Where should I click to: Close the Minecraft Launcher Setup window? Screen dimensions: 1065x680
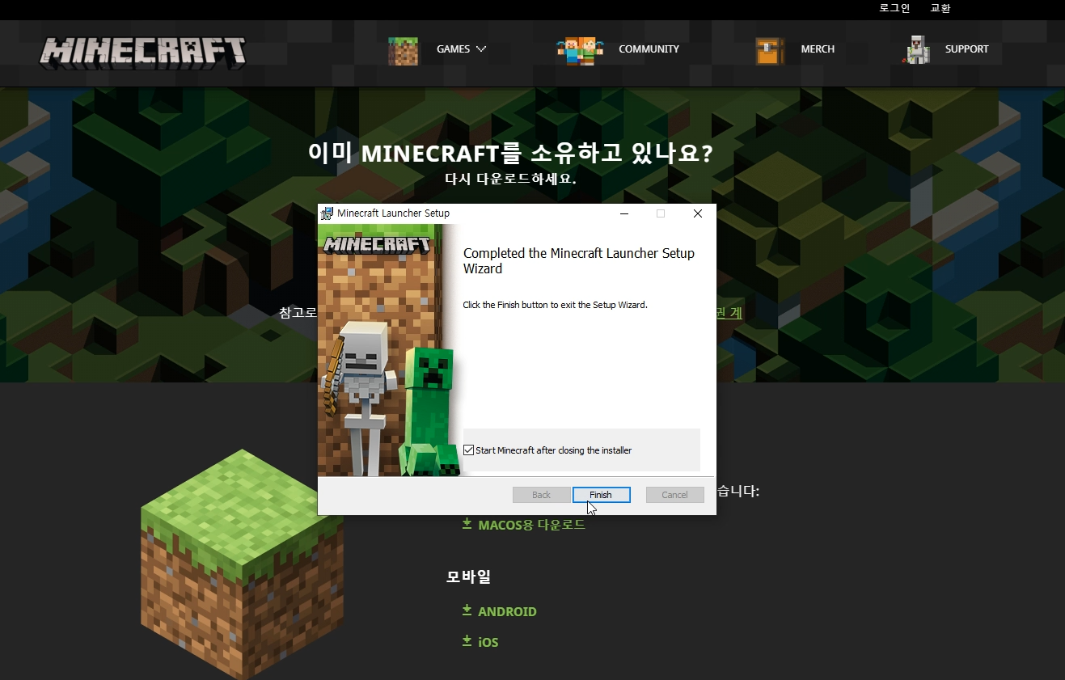pos(698,213)
